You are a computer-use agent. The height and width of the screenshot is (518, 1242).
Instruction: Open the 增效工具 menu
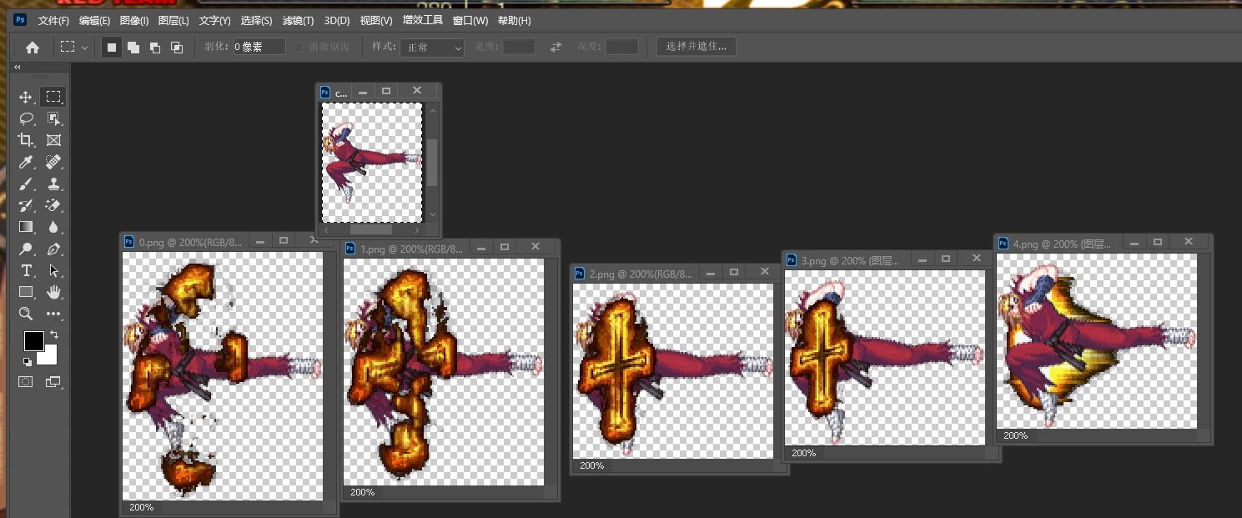point(422,20)
